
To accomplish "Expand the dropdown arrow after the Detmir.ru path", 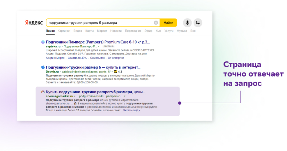I will (x=112, y=72).
